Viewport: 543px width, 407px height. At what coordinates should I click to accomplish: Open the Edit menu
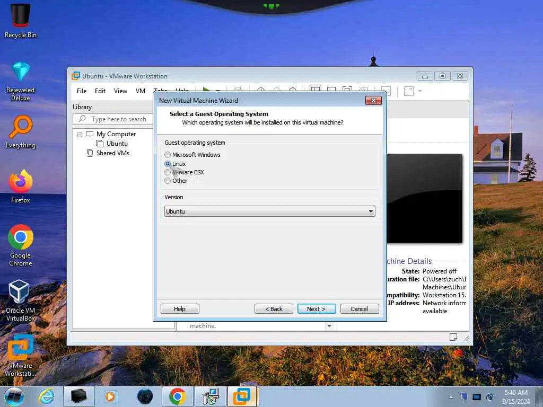(x=100, y=91)
